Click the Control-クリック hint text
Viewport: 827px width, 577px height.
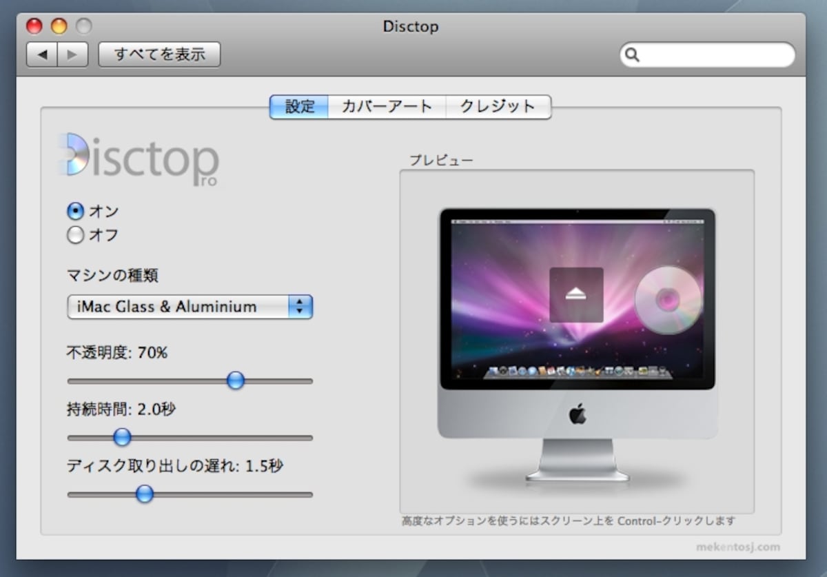(569, 521)
